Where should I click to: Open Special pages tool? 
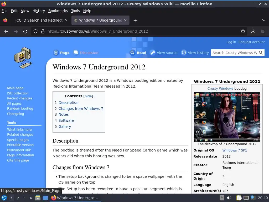18,140
